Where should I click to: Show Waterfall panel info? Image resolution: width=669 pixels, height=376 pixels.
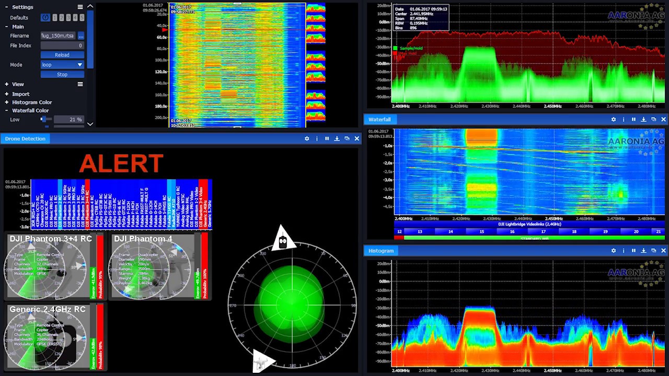point(624,120)
